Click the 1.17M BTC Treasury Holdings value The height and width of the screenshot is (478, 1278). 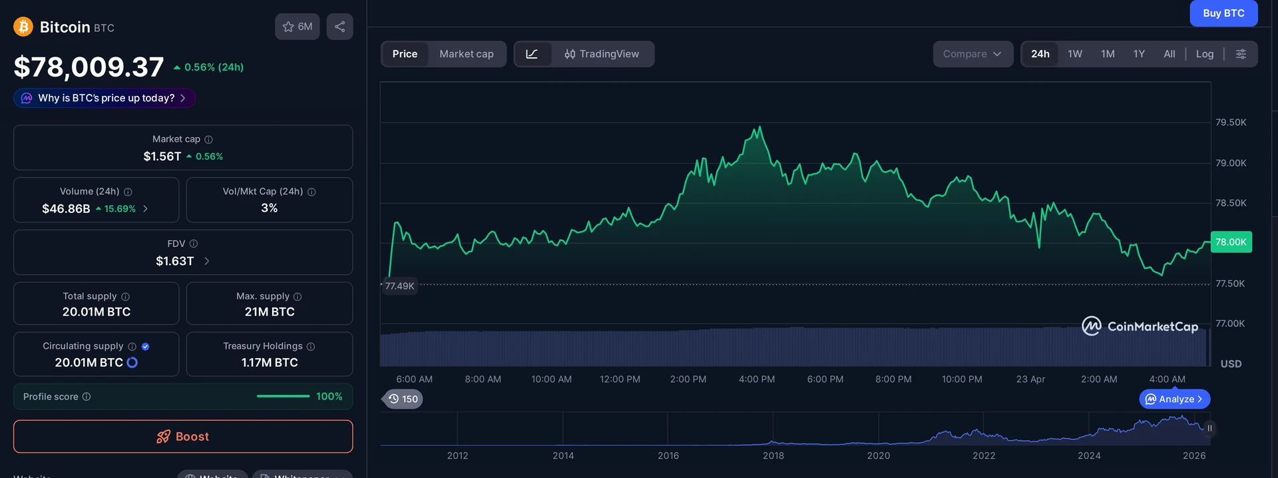pyautogui.click(x=270, y=363)
